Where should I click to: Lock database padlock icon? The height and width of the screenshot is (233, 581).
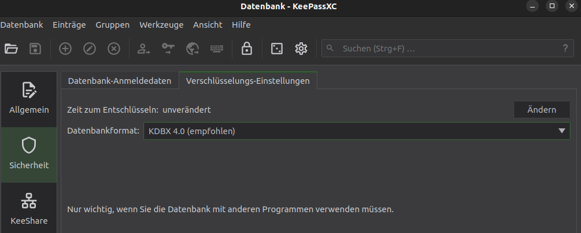[247, 49]
